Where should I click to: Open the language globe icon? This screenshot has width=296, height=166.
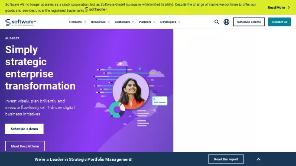pos(226,22)
